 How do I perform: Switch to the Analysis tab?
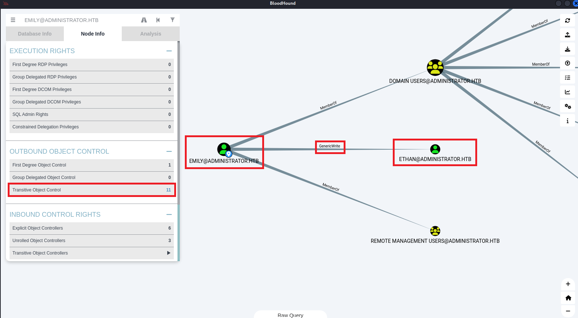(x=150, y=34)
